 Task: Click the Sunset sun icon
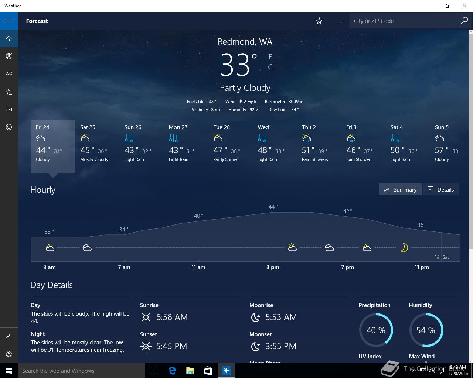[146, 346]
